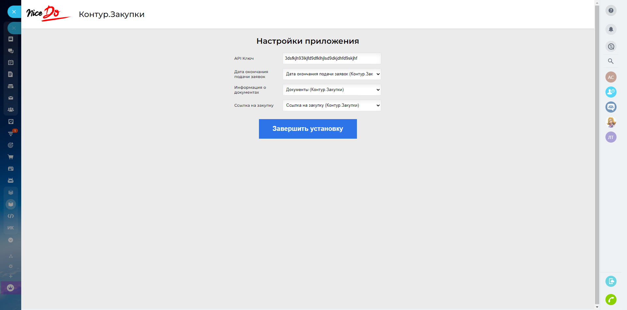This screenshot has height=310, width=627.
Task: Click the 'Настройки приложения' heading
Action: (x=308, y=41)
